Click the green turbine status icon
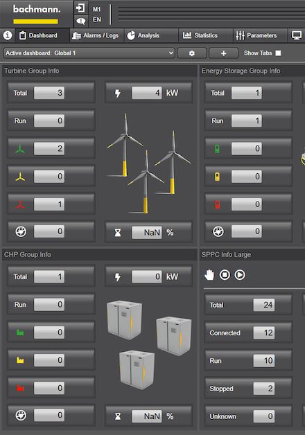The width and height of the screenshot is (305, 435). point(20,149)
